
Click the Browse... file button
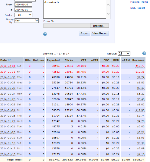[x=99, y=26]
